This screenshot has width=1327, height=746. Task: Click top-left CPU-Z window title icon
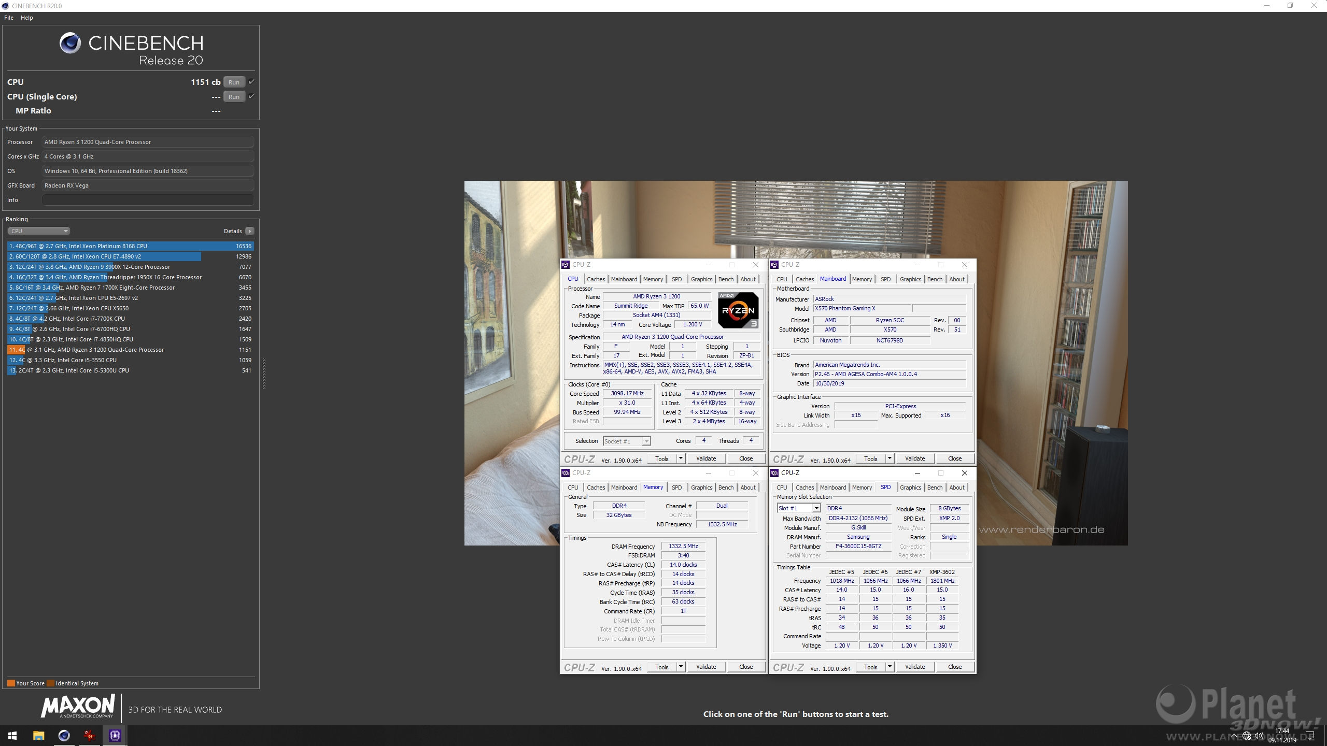click(566, 265)
